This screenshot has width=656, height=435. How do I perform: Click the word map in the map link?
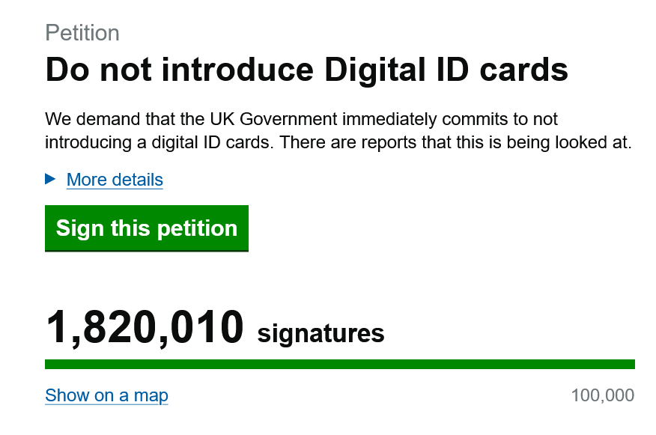(x=152, y=395)
